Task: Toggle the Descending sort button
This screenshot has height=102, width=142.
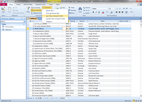Action: 36,10
